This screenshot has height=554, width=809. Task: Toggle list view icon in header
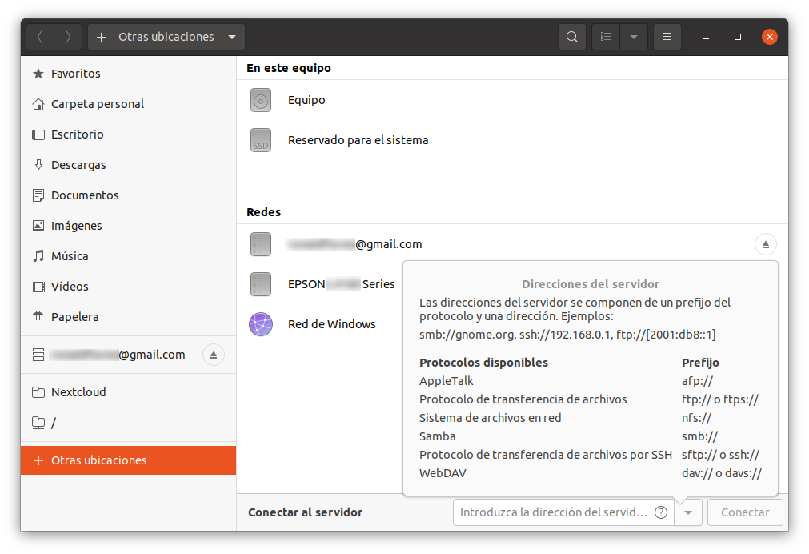click(606, 37)
